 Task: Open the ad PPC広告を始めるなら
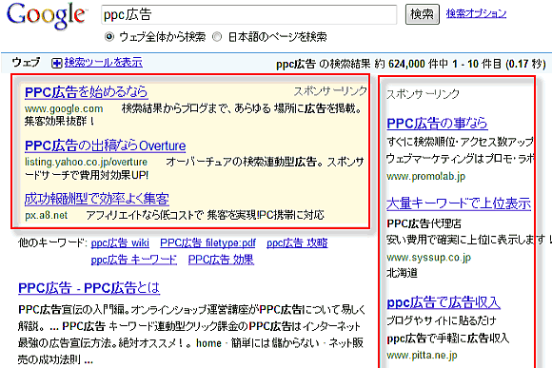(86, 92)
